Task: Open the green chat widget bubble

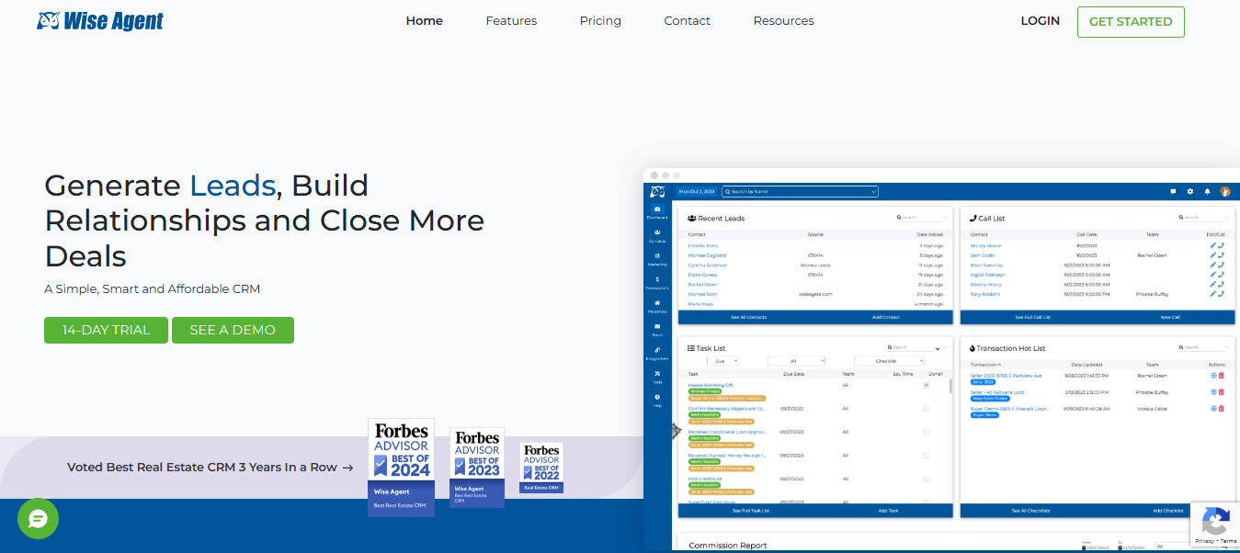Action: pyautogui.click(x=38, y=519)
